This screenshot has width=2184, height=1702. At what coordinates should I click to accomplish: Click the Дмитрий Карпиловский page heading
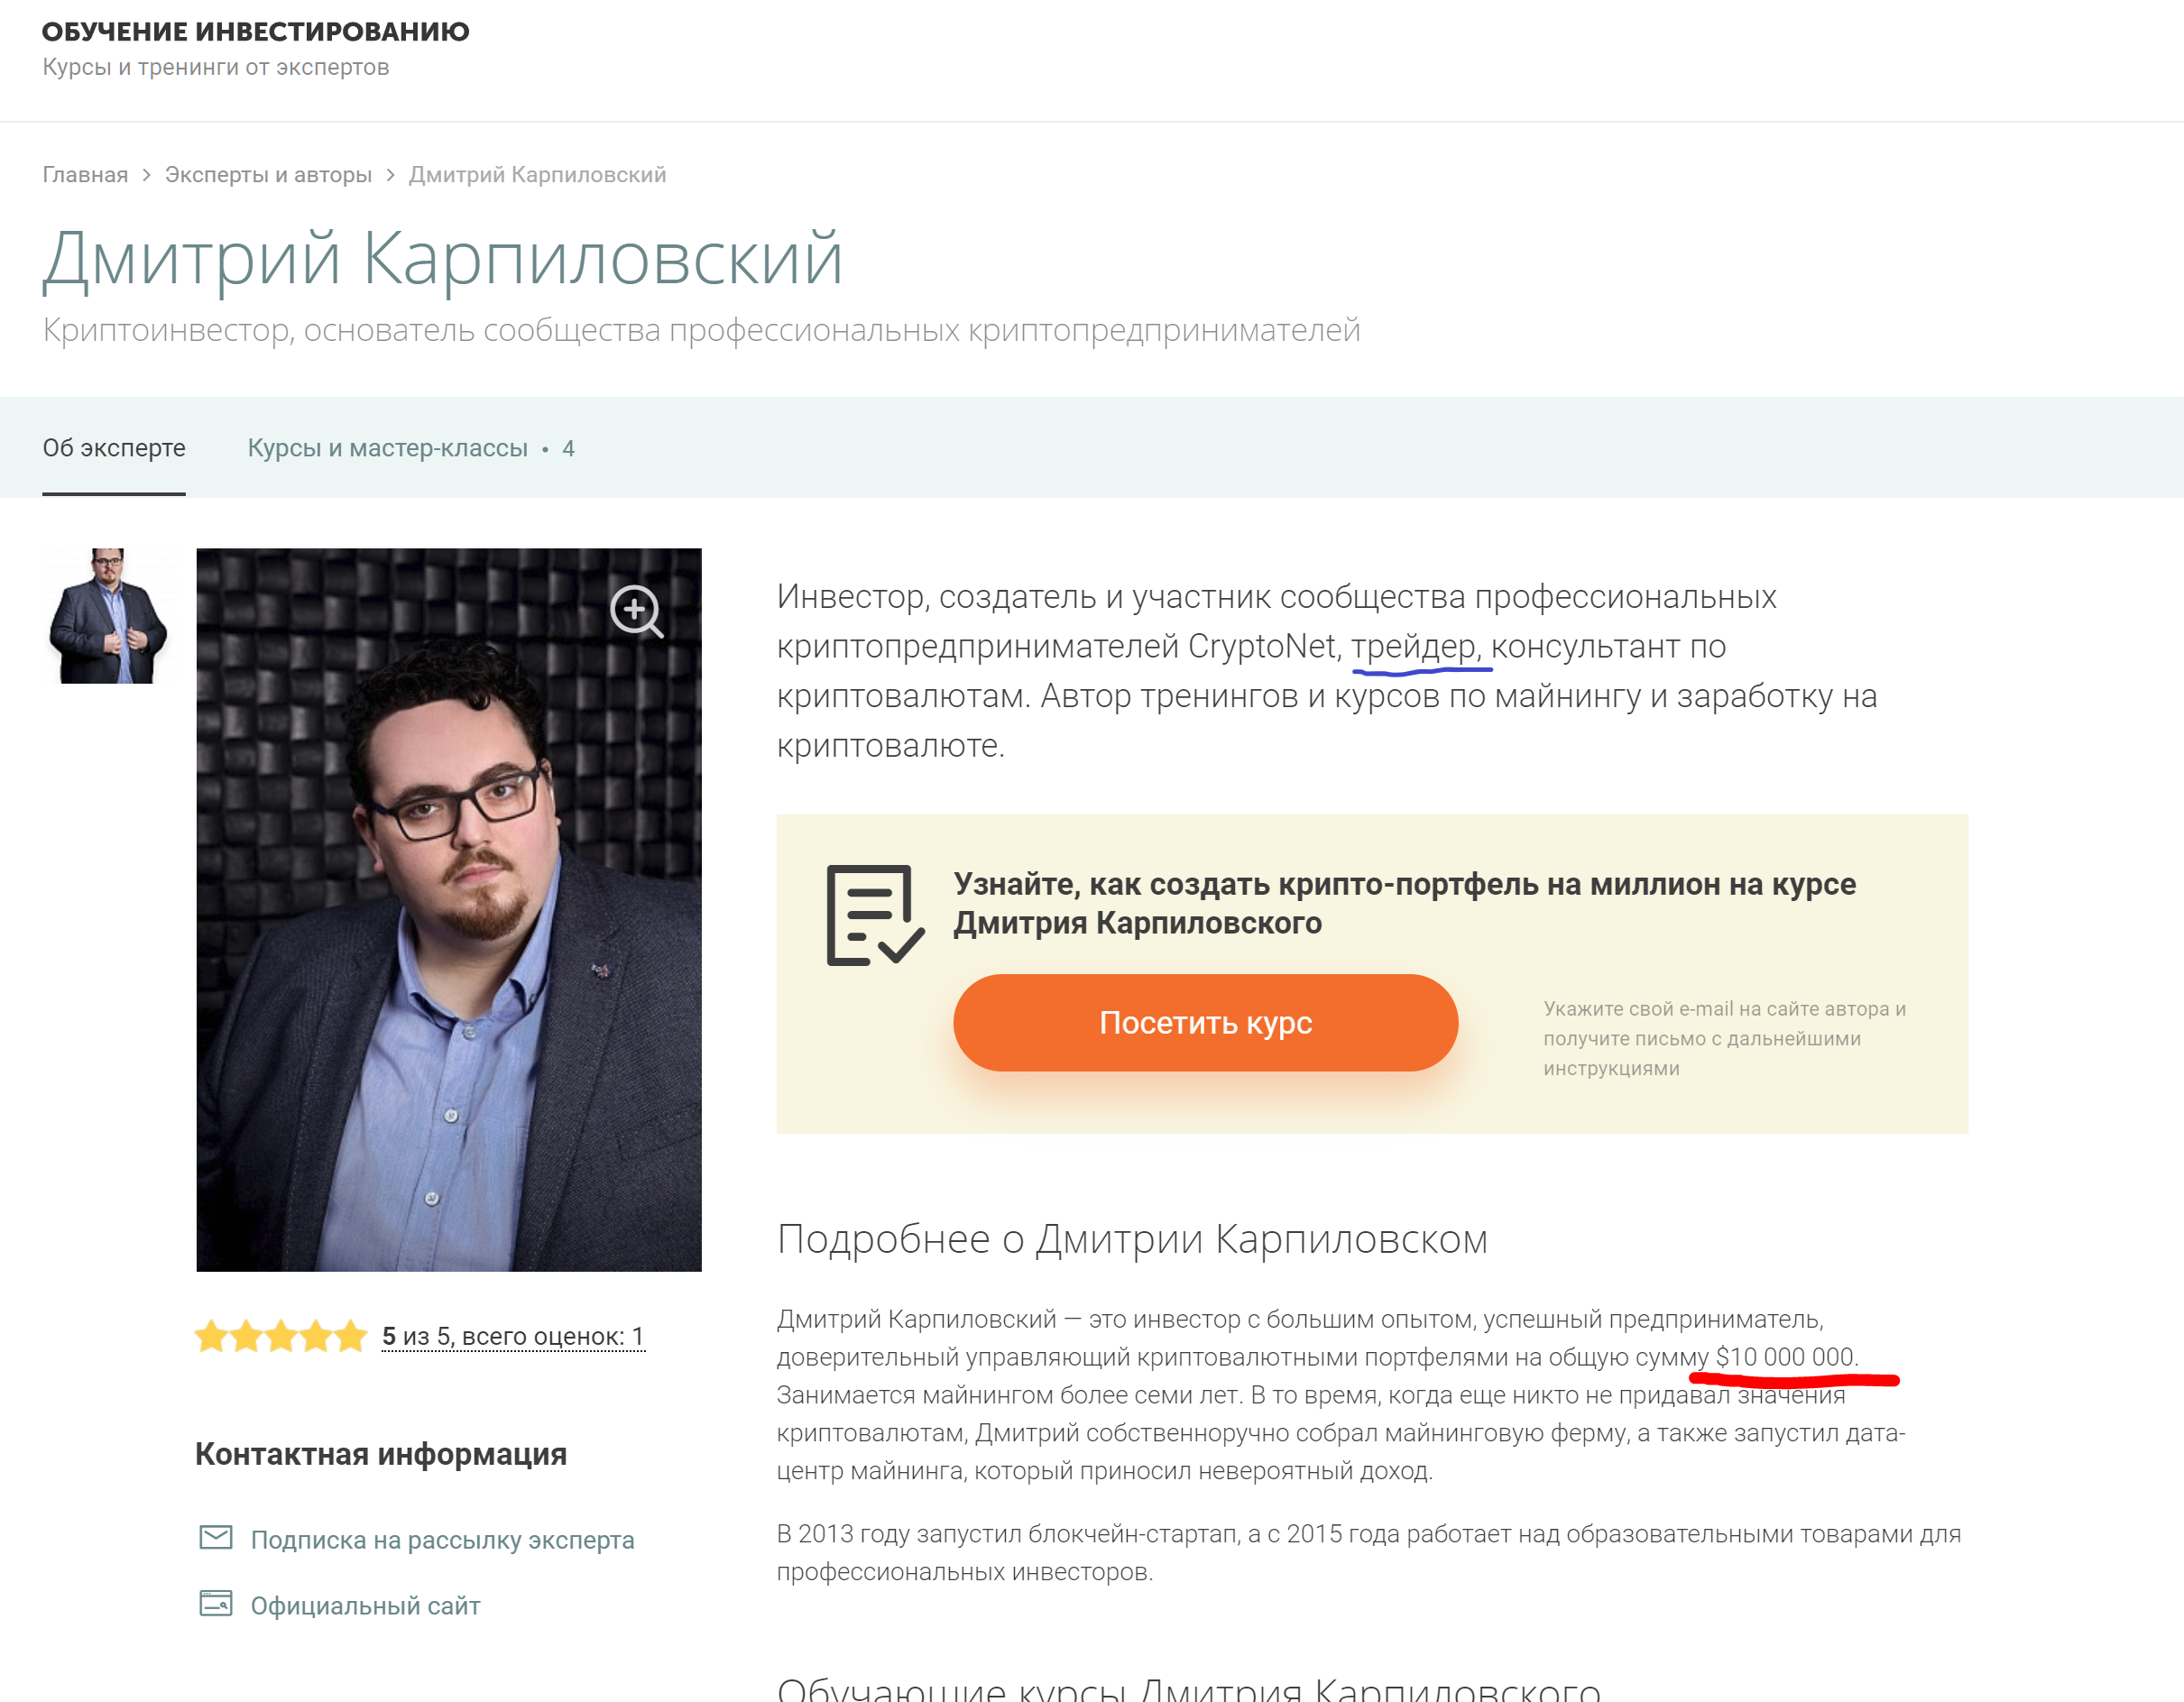click(443, 259)
